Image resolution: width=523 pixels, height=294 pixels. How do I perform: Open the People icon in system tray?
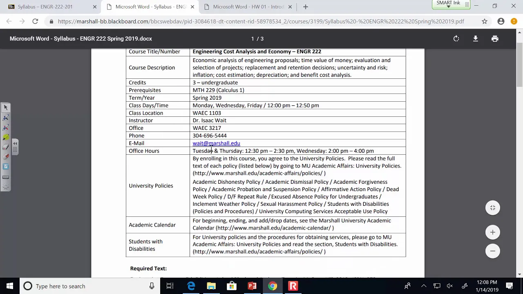(407, 286)
